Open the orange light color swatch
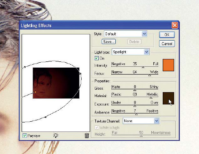Screen dimensions: 199x154 [168, 65]
